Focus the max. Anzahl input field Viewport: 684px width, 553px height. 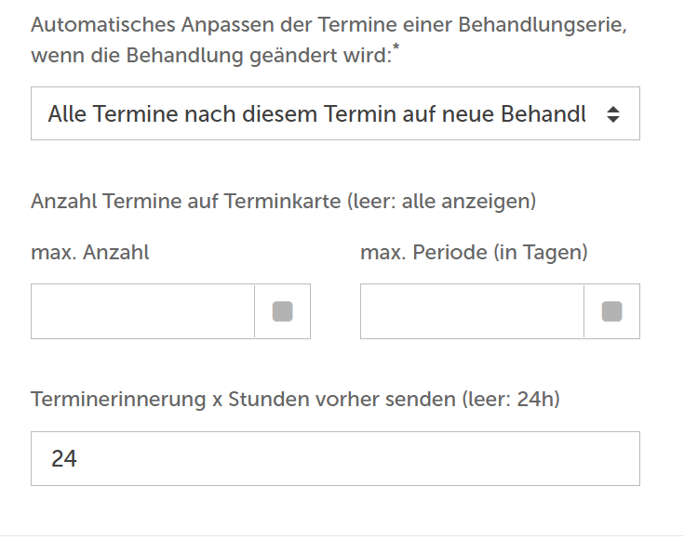pyautogui.click(x=142, y=311)
